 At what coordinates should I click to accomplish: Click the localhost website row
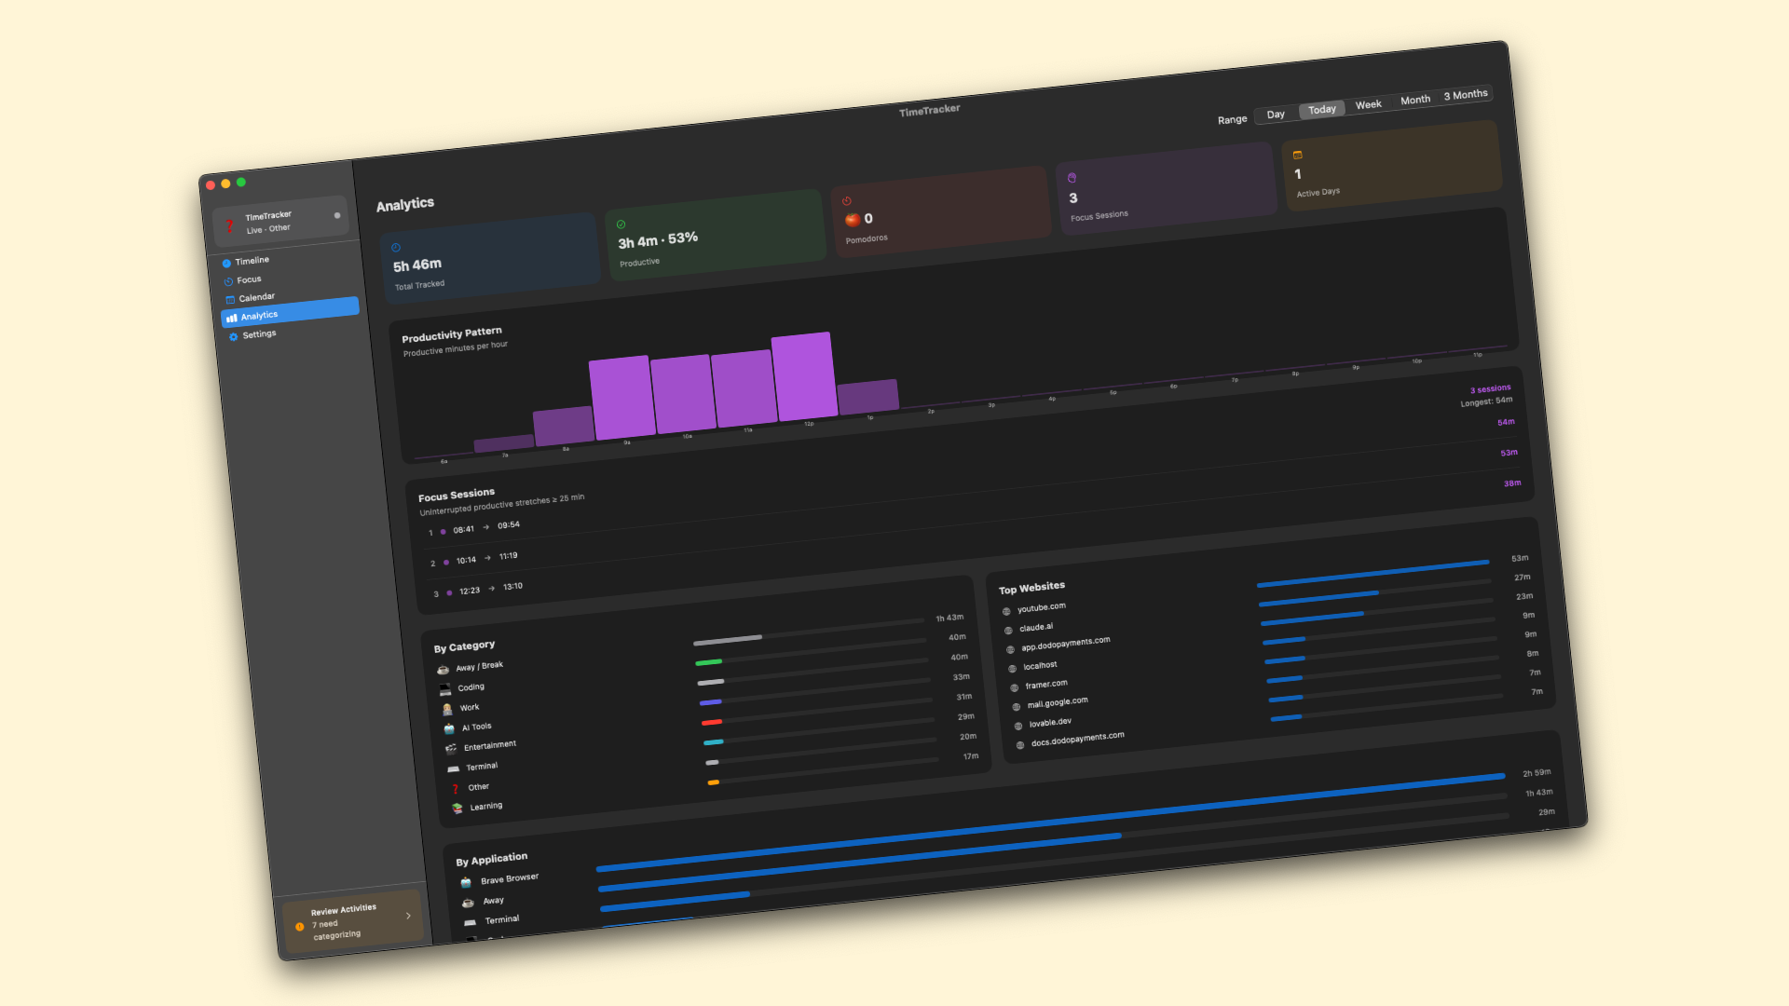tap(1271, 642)
